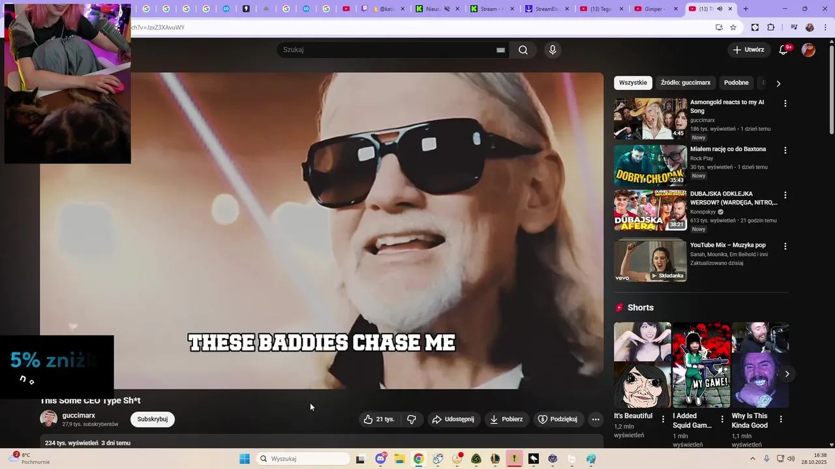This screenshot has height=469, width=835.
Task: Like the video with 21 tys. thumbs up
Action: [379, 419]
